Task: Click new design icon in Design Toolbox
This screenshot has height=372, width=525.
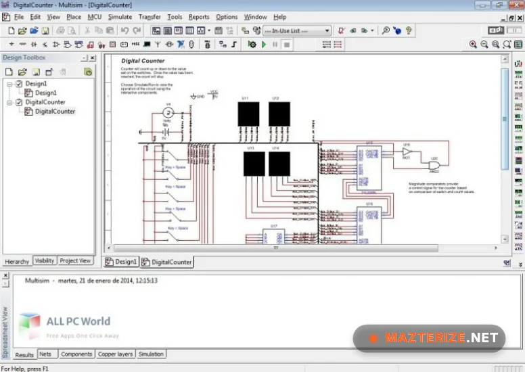Action: click(x=9, y=72)
